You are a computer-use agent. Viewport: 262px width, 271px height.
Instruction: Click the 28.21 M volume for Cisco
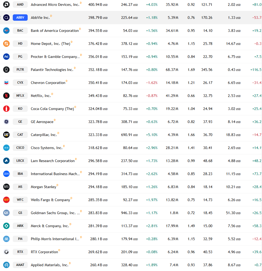(x=172, y=148)
